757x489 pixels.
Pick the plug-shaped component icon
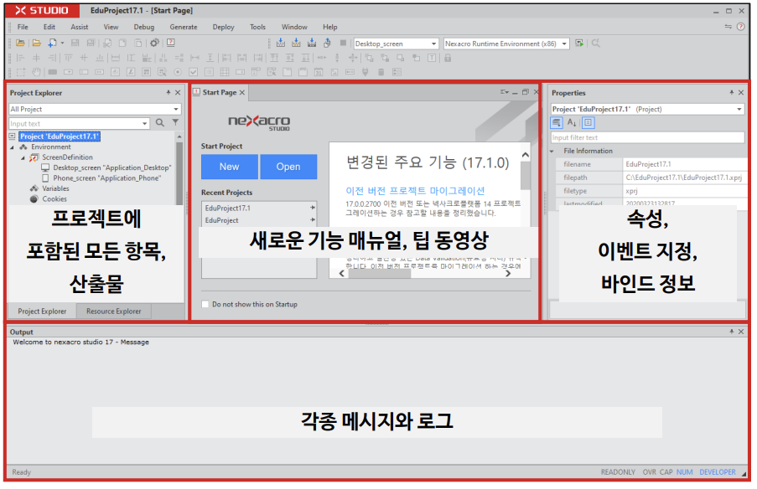point(366,72)
